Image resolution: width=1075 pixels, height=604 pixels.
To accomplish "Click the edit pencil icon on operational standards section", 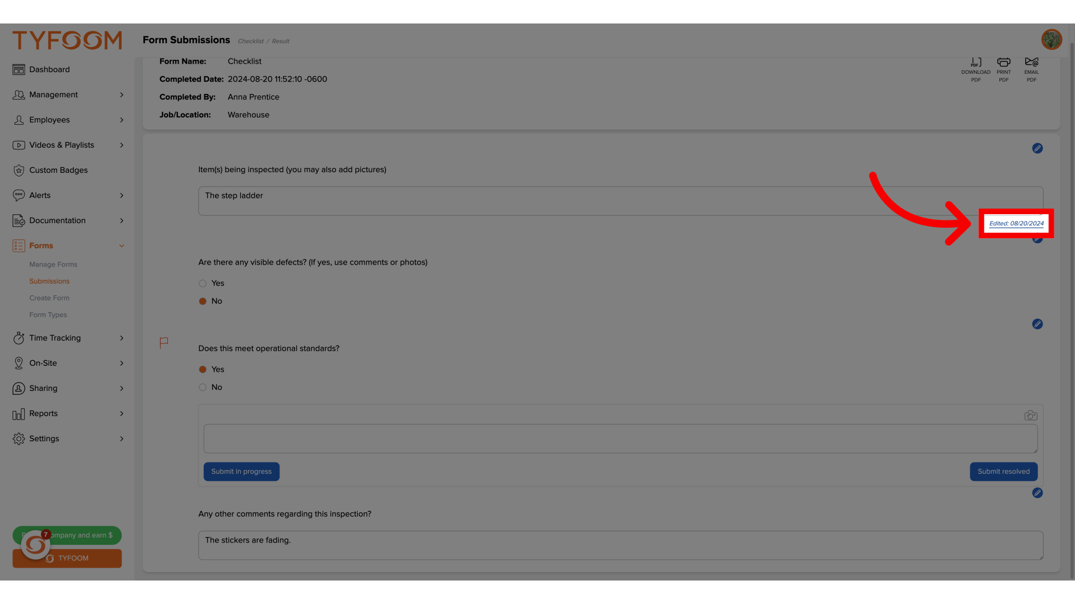I will [1037, 324].
